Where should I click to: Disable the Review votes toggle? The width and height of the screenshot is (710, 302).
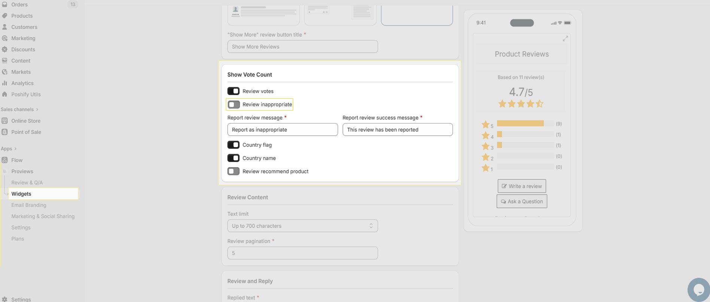[x=233, y=91]
